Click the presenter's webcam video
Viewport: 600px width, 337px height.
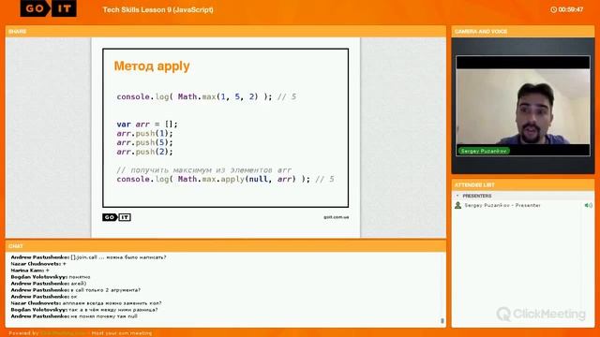tap(523, 106)
